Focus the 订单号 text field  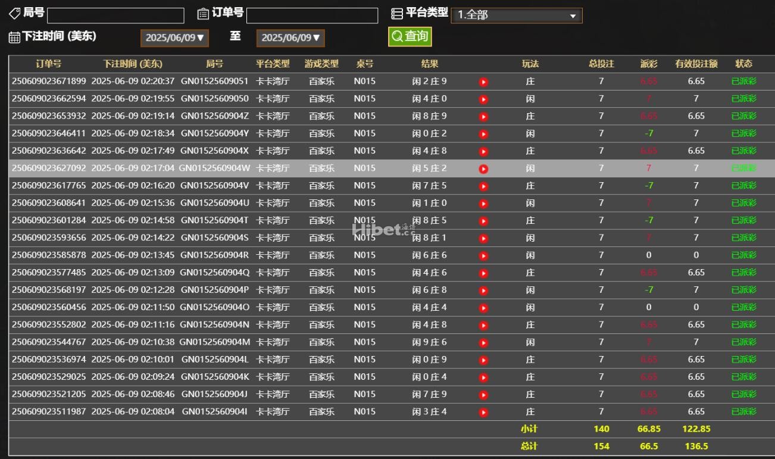click(312, 15)
